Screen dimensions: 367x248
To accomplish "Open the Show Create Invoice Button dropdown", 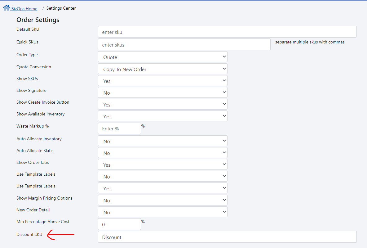I will [162, 105].
